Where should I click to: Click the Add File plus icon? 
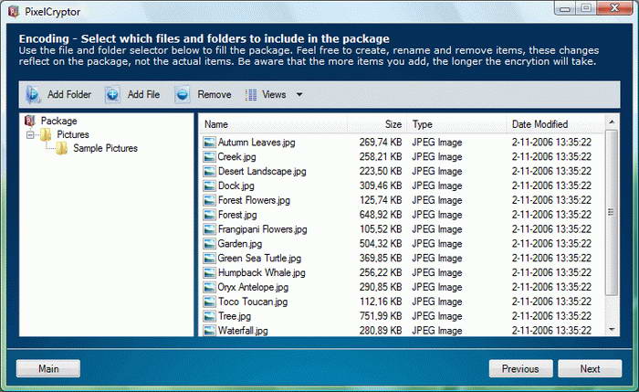coord(112,95)
